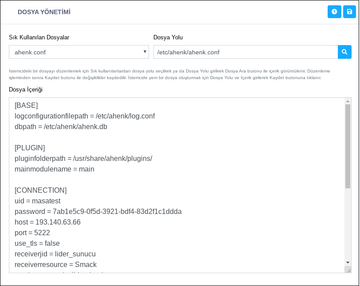Viewport: 360px width, 286px height.
Task: Click the dbpath line in the editor
Action: click(x=61, y=127)
